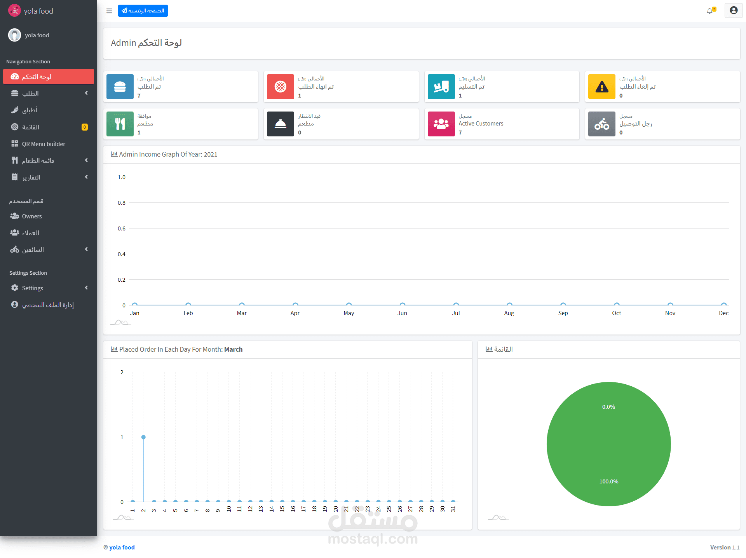Open the notifications bell icon
The height and width of the screenshot is (558, 746).
click(x=710, y=11)
